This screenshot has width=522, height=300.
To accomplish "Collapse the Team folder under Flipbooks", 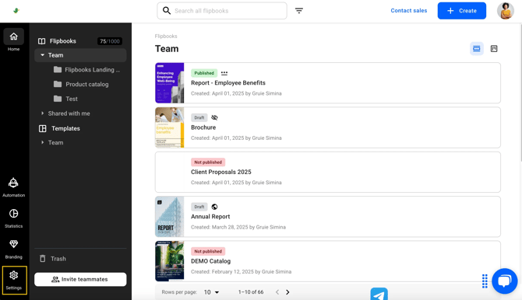I will [x=42, y=55].
